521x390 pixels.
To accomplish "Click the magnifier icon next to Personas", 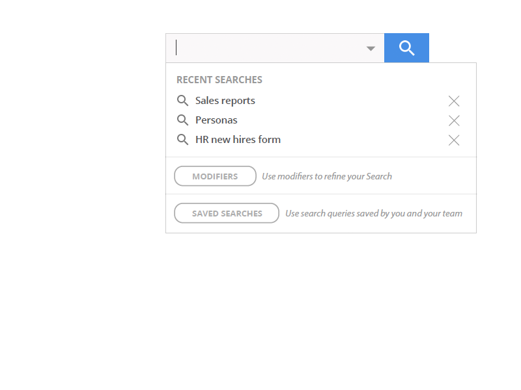I will pyautogui.click(x=183, y=120).
